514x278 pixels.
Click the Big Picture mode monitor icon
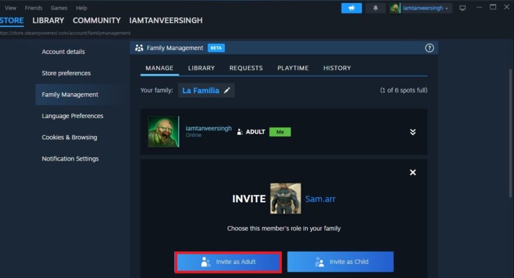tap(463, 8)
